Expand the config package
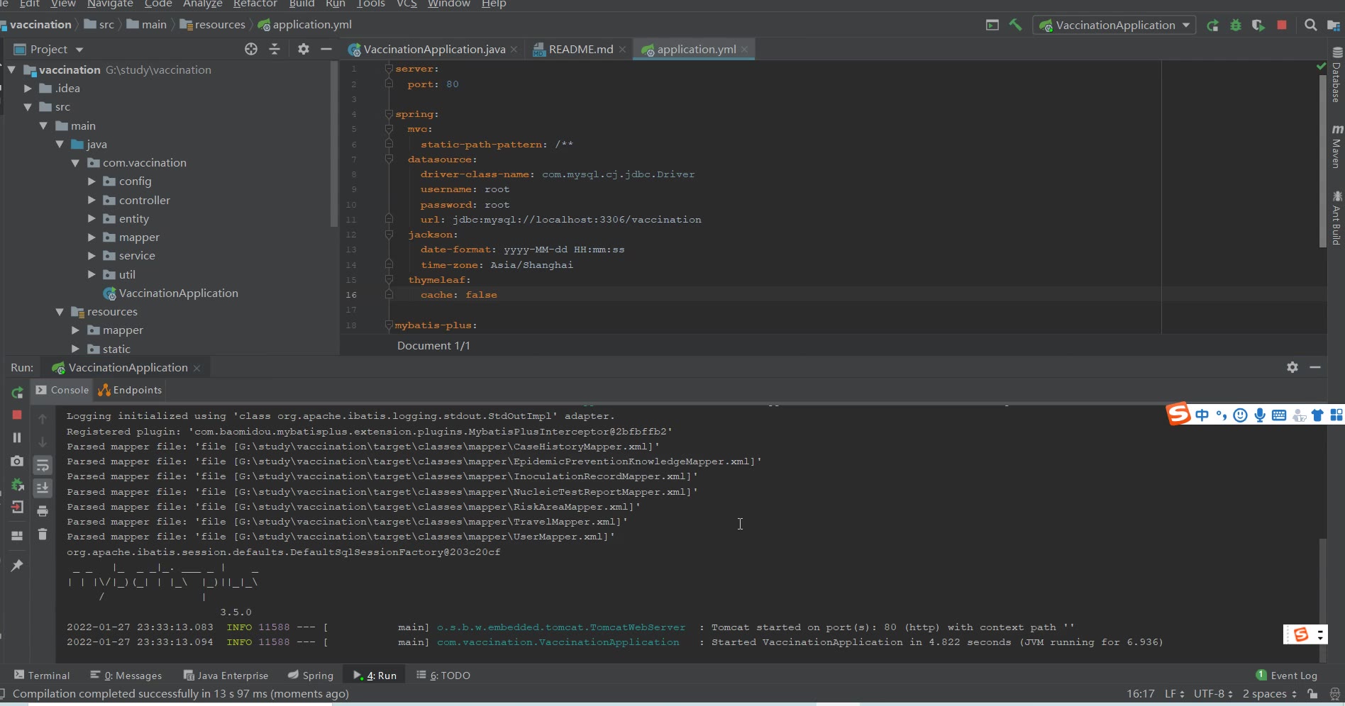The width and height of the screenshot is (1345, 706). 92,181
